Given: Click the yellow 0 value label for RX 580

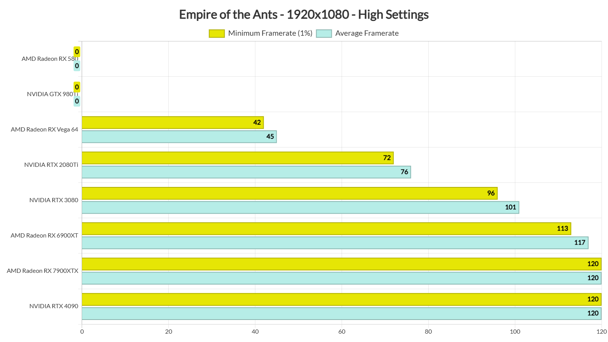Looking at the screenshot, I should click(77, 52).
